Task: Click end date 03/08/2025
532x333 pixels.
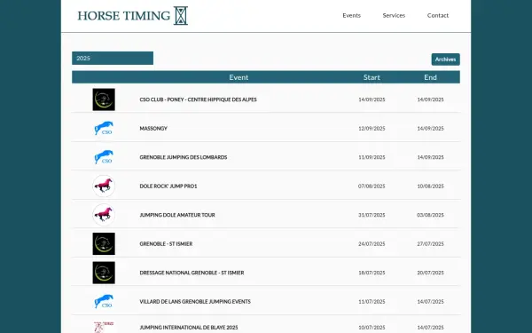Action: pyautogui.click(x=430, y=215)
